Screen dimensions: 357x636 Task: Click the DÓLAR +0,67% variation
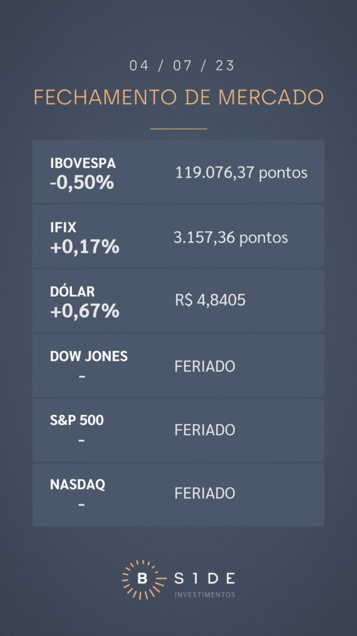coord(84,311)
